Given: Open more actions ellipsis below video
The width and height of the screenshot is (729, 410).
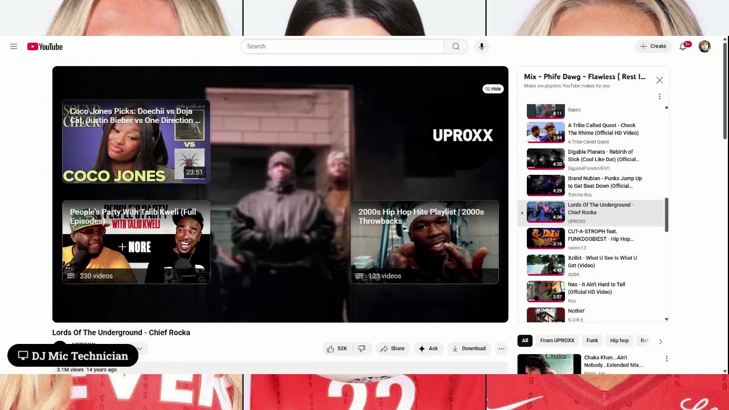Looking at the screenshot, I should pyautogui.click(x=501, y=348).
